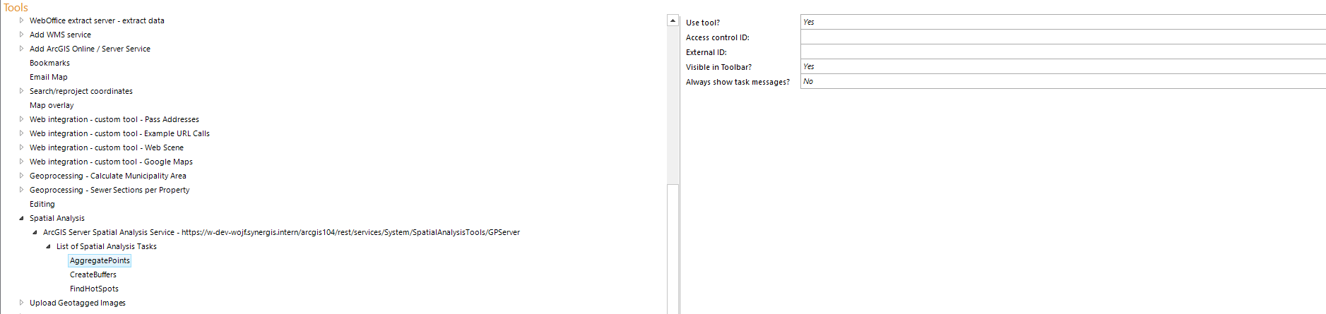Image resolution: width=1326 pixels, height=314 pixels.
Task: Select the Editing tool item
Action: [42, 204]
